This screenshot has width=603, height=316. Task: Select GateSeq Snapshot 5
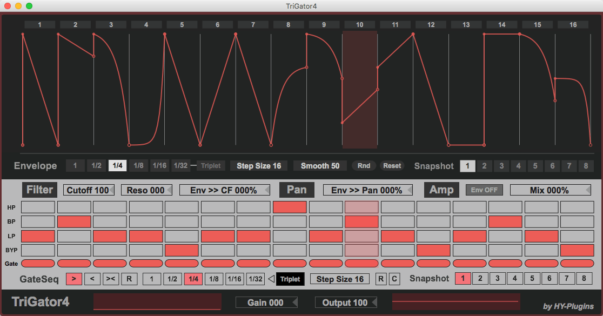532,279
